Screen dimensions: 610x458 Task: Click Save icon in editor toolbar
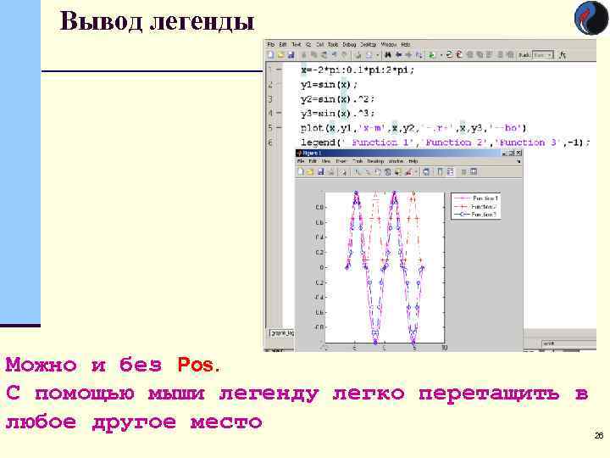pyautogui.click(x=291, y=55)
